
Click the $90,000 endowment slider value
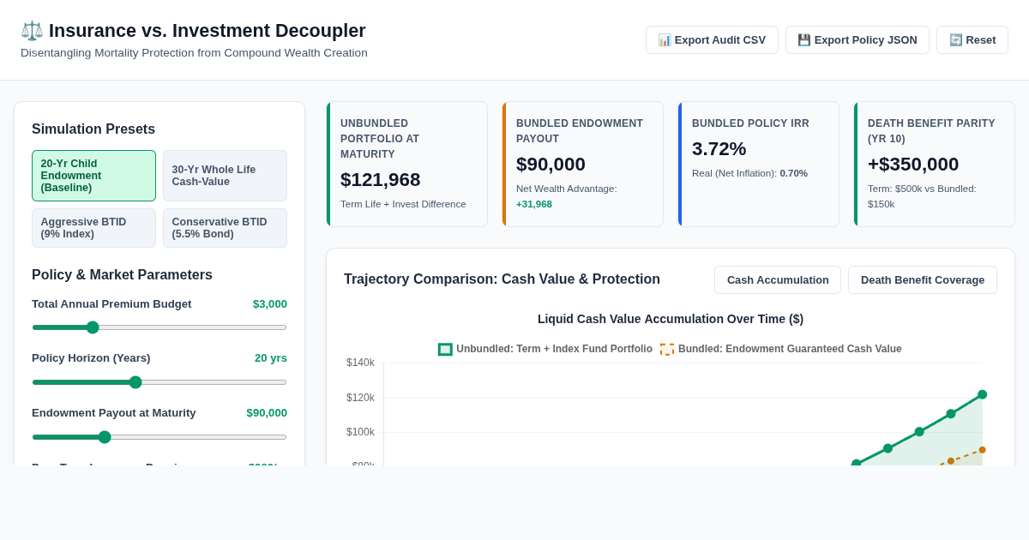(x=267, y=413)
